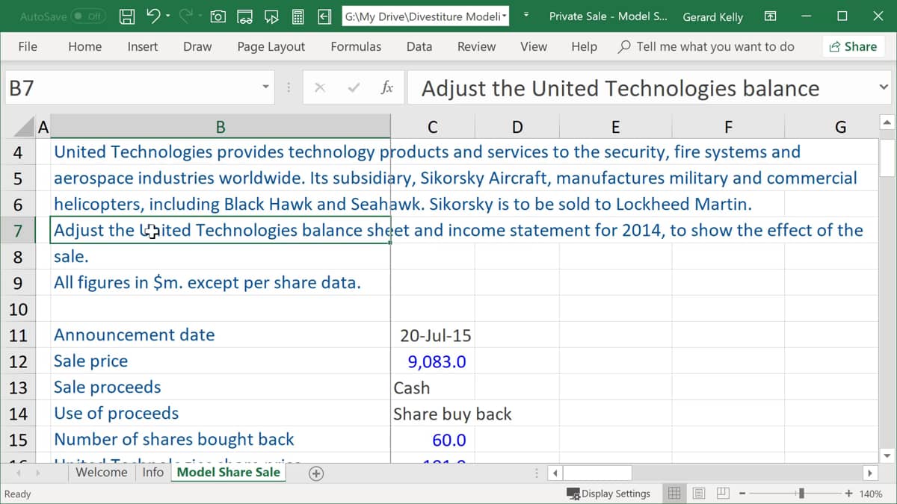Click the Undo arrow icon

point(152,16)
